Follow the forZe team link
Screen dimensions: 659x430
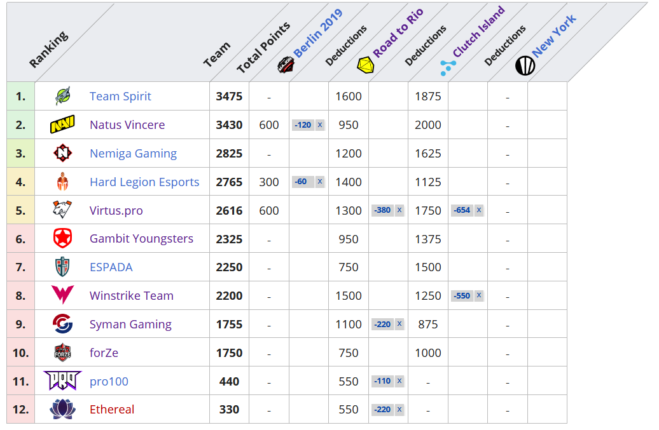click(104, 353)
